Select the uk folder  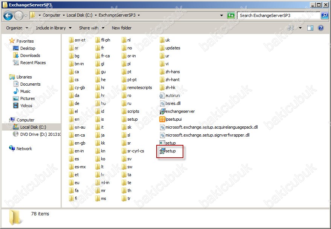165,40
